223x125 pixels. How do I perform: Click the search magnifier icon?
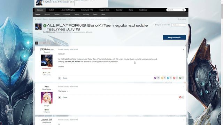(183, 10)
